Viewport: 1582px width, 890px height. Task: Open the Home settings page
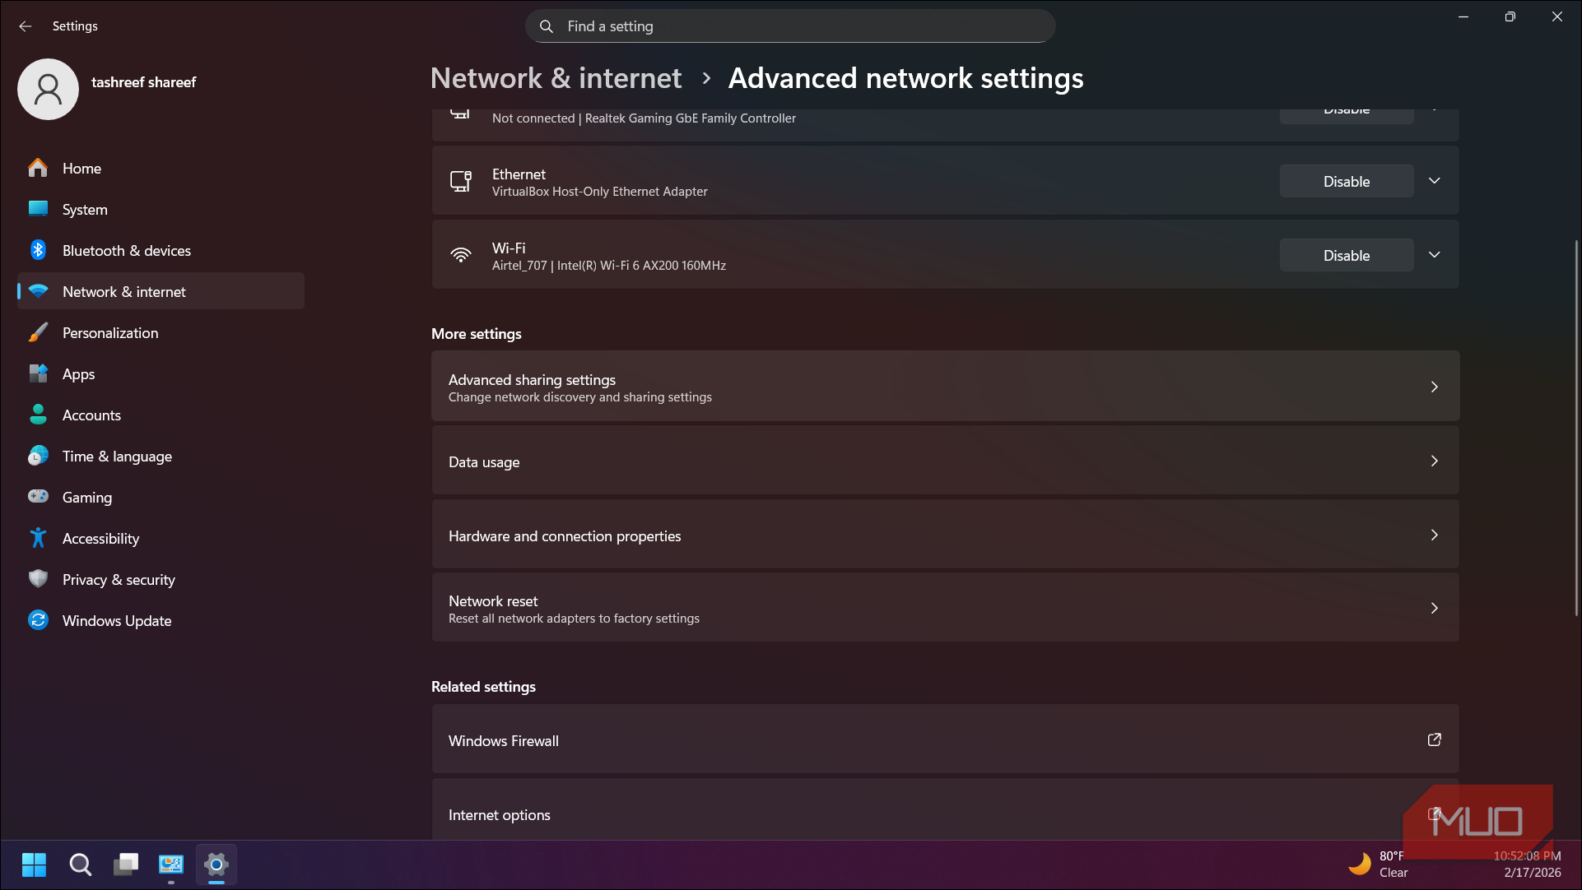click(161, 168)
